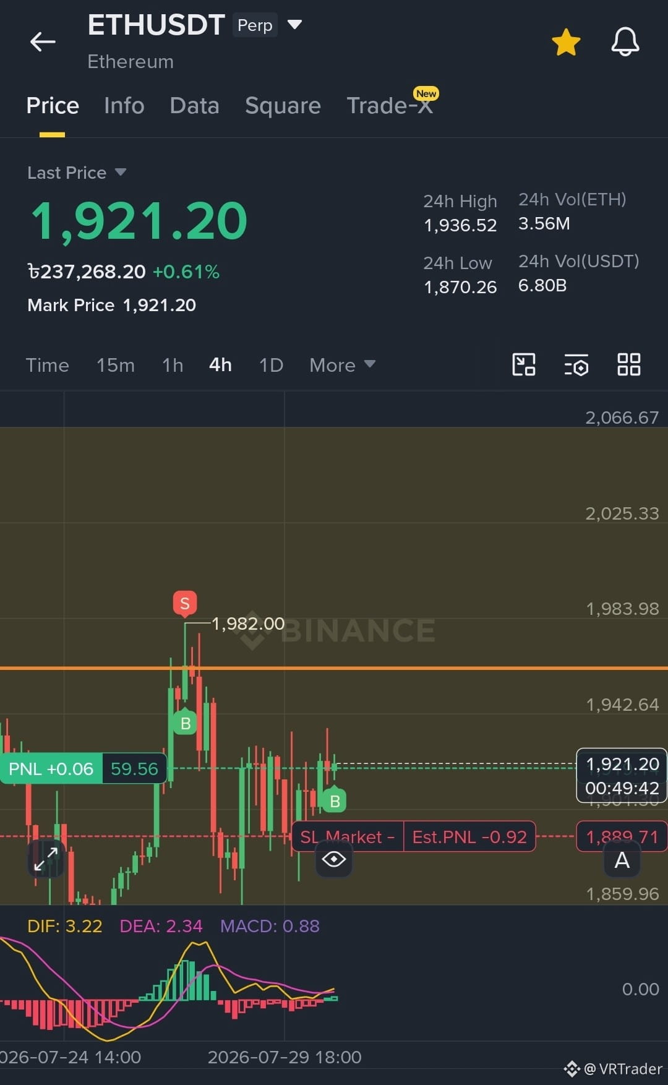The width and height of the screenshot is (668, 1085).
Task: Tap the 1,889.71 stop-loss price tag
Action: [622, 837]
